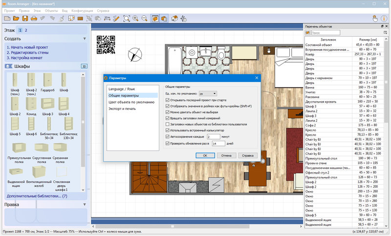Zoom out with the minus magnifier icon
This screenshot has height=236, width=391.
[x=144, y=19]
